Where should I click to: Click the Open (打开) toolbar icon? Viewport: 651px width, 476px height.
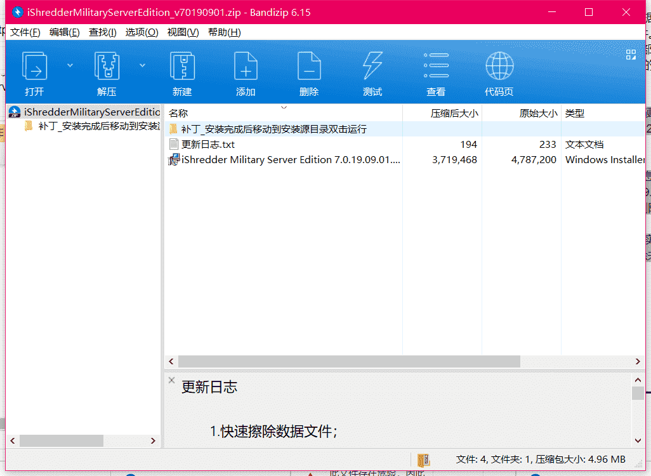pos(34,66)
